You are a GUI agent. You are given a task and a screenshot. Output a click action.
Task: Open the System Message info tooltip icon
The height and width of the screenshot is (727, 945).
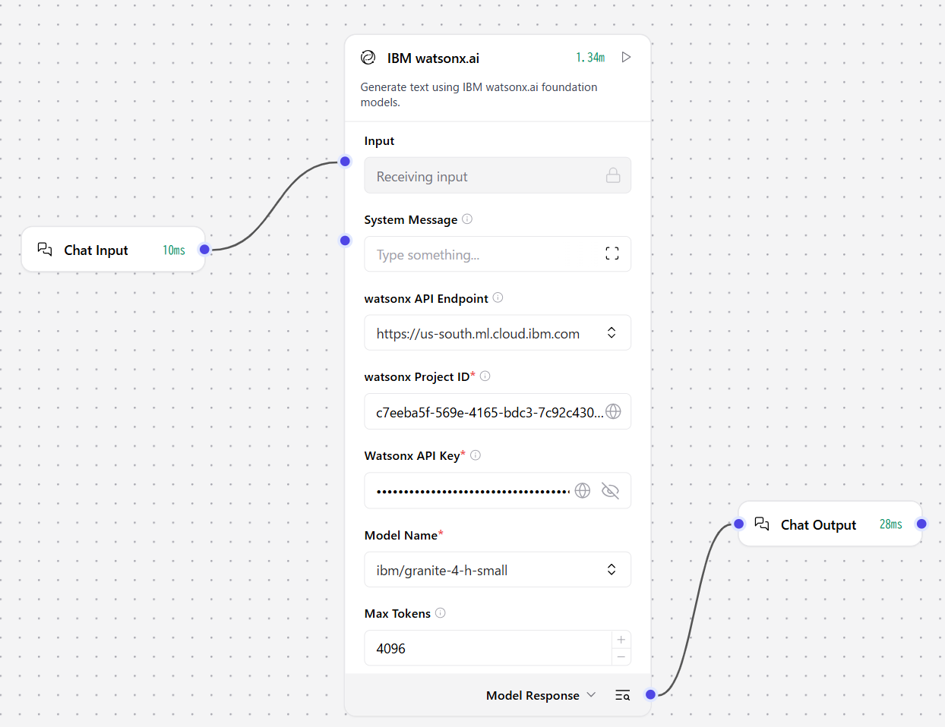click(467, 219)
